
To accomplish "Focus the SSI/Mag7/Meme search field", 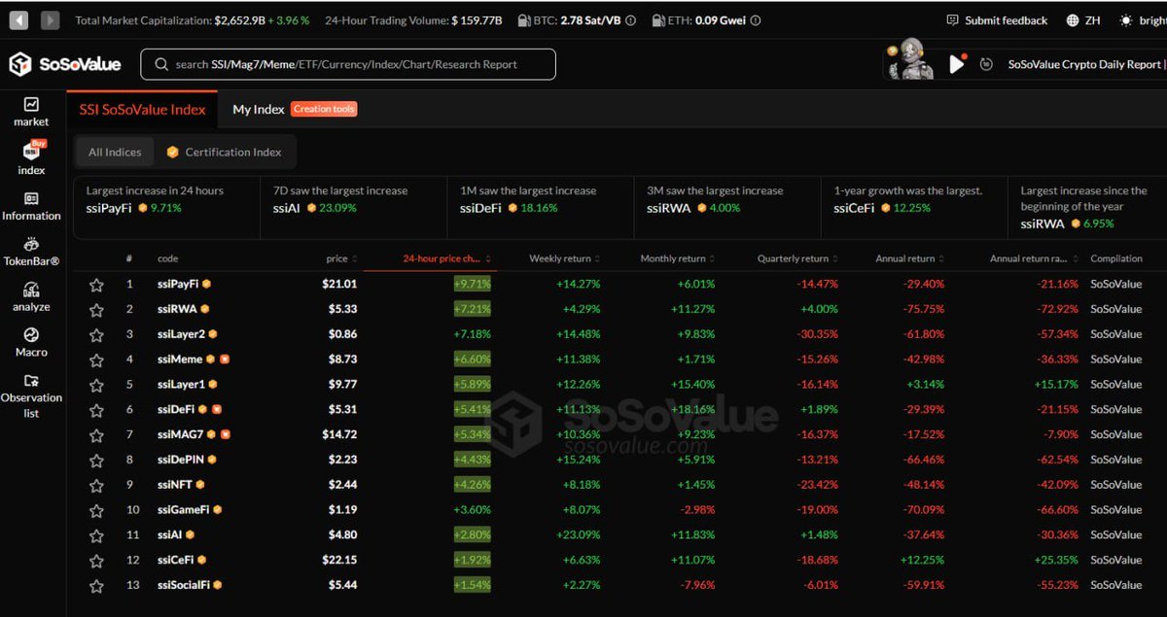I will tap(348, 64).
